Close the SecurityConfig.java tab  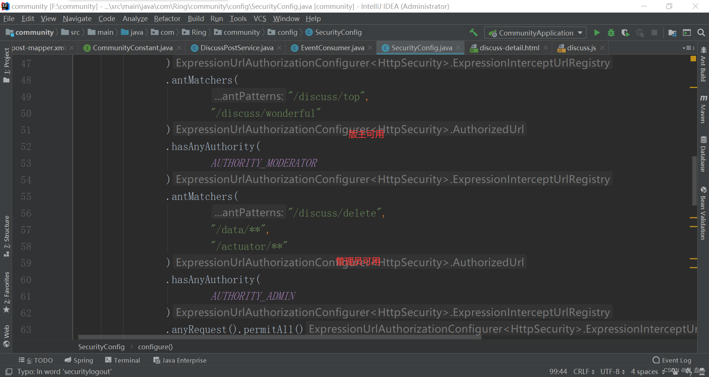click(x=458, y=48)
